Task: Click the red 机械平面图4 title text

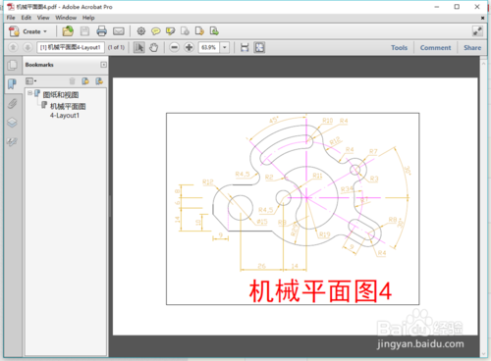Action: [x=320, y=290]
